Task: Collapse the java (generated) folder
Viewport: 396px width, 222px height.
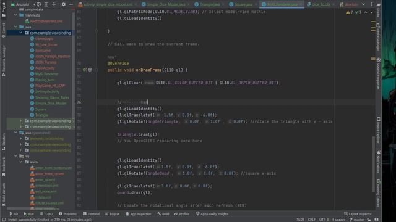Action: click(x=15, y=133)
